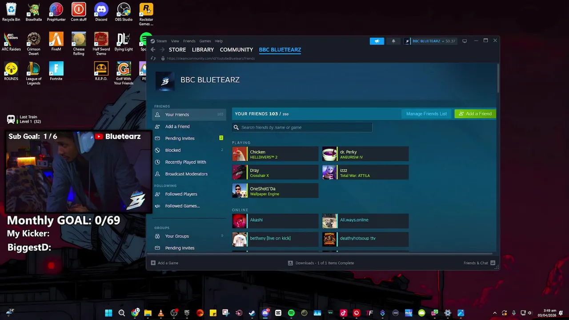
Task: Launch PropHunter desktop shortcut
Action: (56, 12)
